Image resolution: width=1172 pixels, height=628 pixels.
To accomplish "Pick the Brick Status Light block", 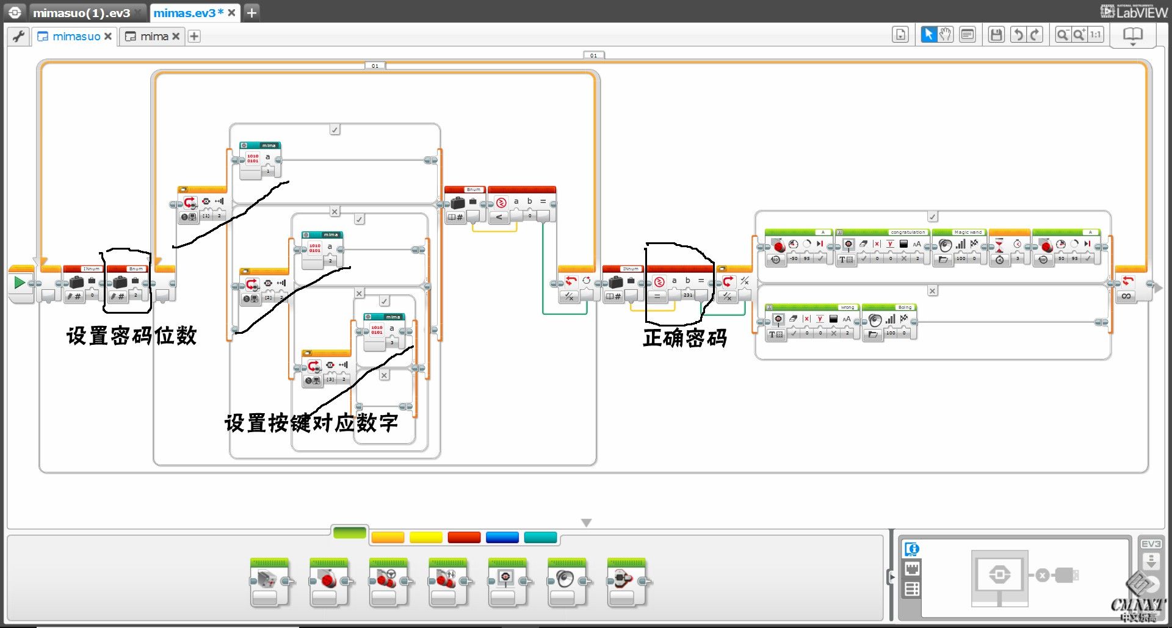I will pyautogui.click(x=626, y=582).
